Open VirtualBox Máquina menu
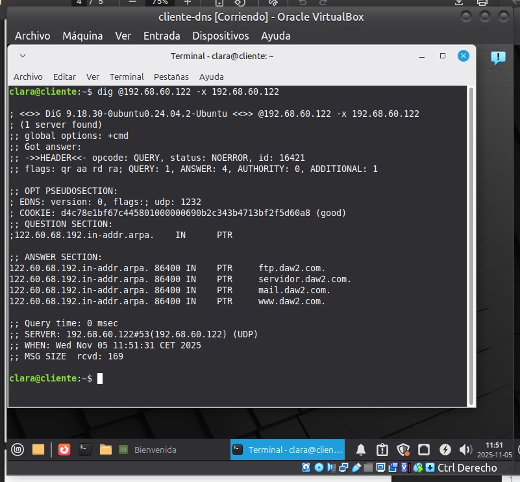520x482 pixels. (x=82, y=36)
